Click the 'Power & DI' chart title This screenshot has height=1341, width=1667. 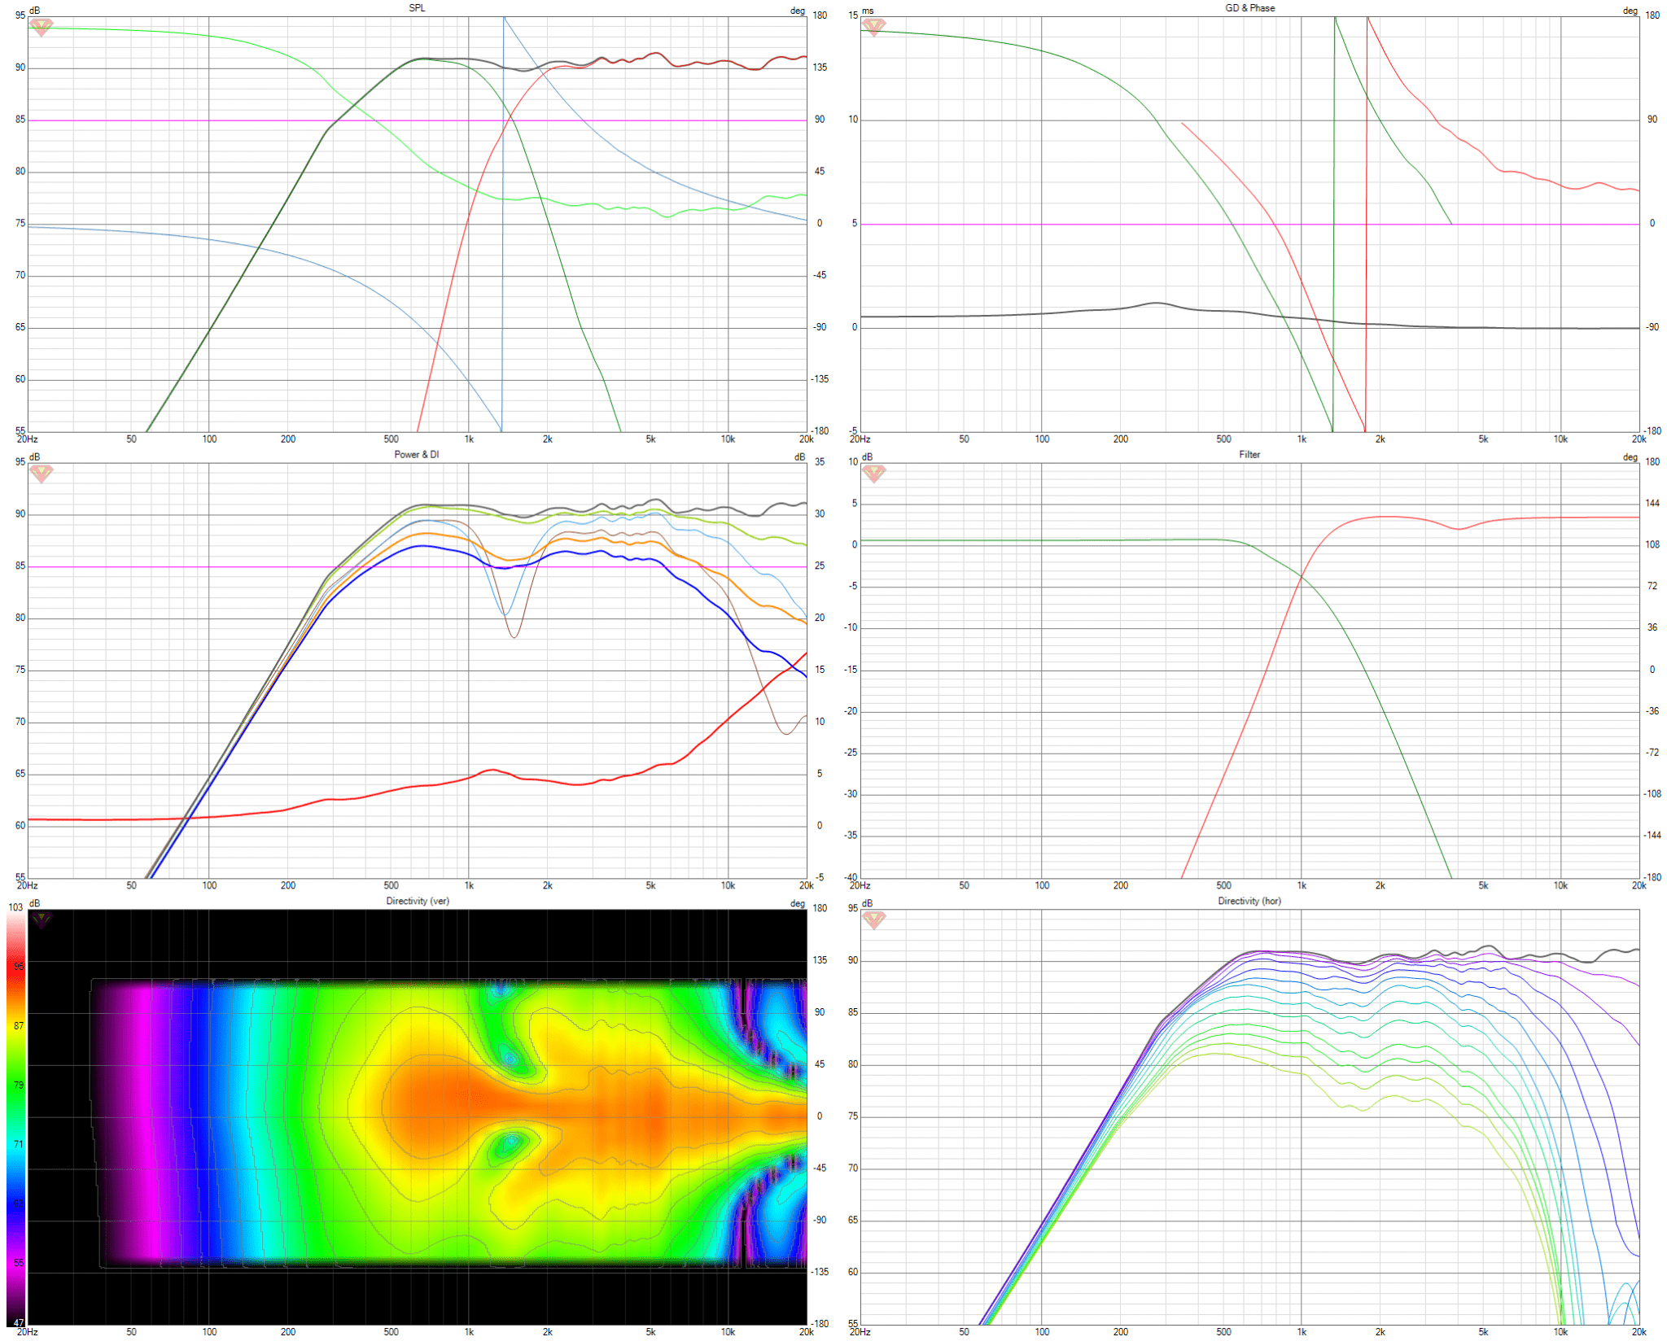[417, 455]
